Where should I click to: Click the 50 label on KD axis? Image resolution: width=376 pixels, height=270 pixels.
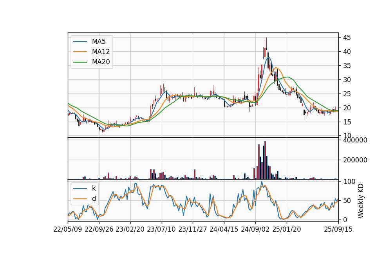[x=347, y=201]
